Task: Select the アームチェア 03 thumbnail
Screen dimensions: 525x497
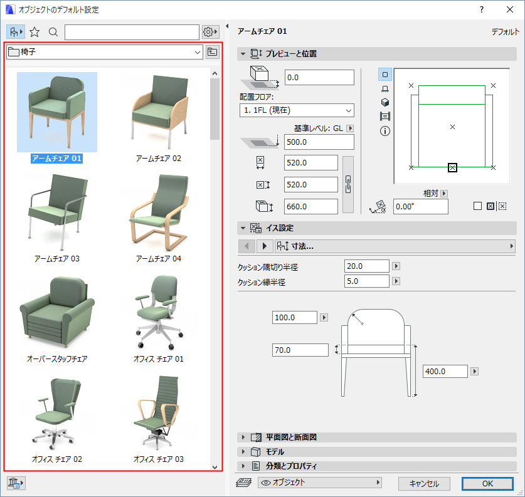Action: pos(57,212)
